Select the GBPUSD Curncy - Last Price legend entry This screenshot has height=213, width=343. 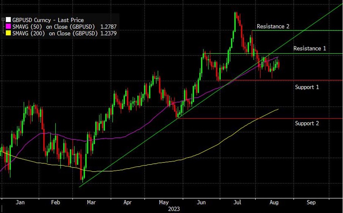point(48,20)
